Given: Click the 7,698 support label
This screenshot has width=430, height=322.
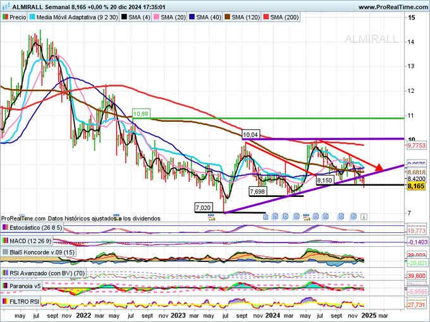Looking at the screenshot, I should pyautogui.click(x=257, y=192).
